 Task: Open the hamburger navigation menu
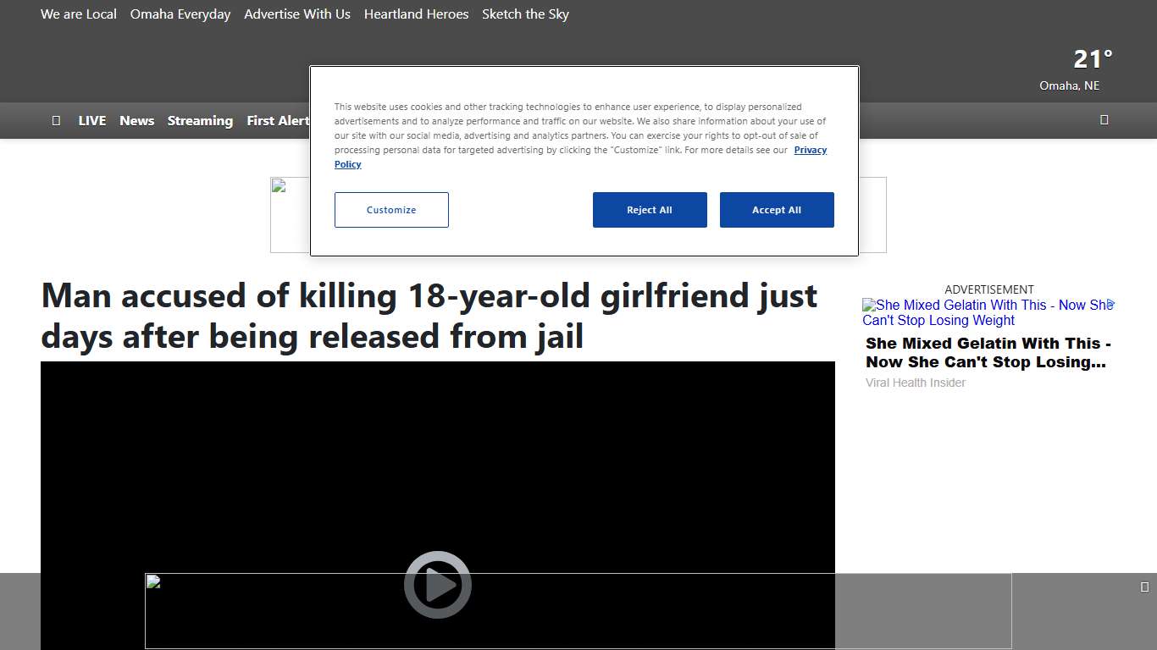coord(56,120)
